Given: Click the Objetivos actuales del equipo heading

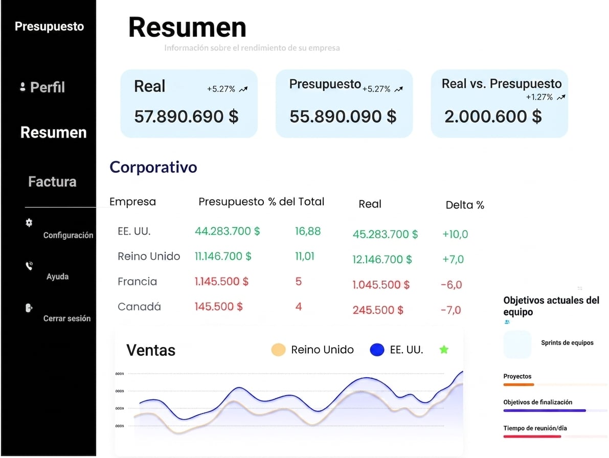Looking at the screenshot, I should pyautogui.click(x=551, y=306).
